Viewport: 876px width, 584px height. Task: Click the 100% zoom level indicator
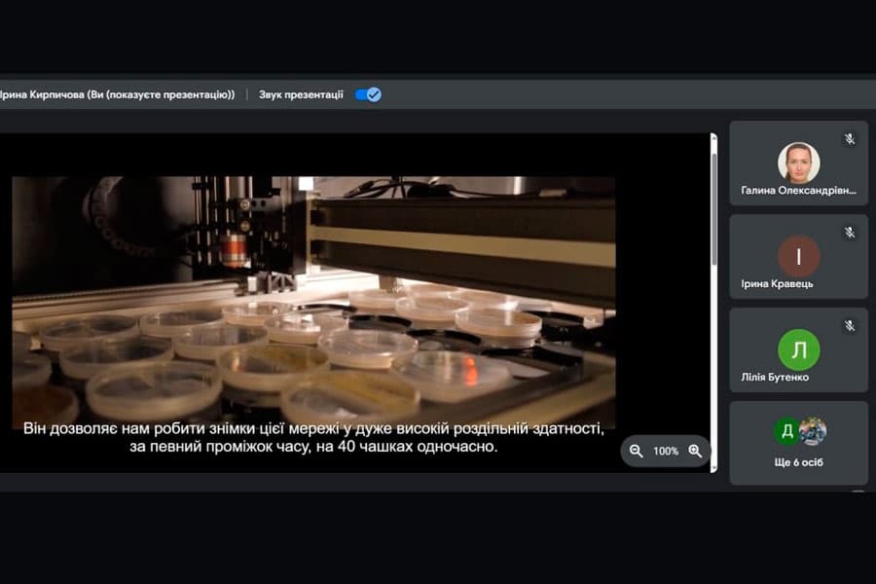pos(666,451)
